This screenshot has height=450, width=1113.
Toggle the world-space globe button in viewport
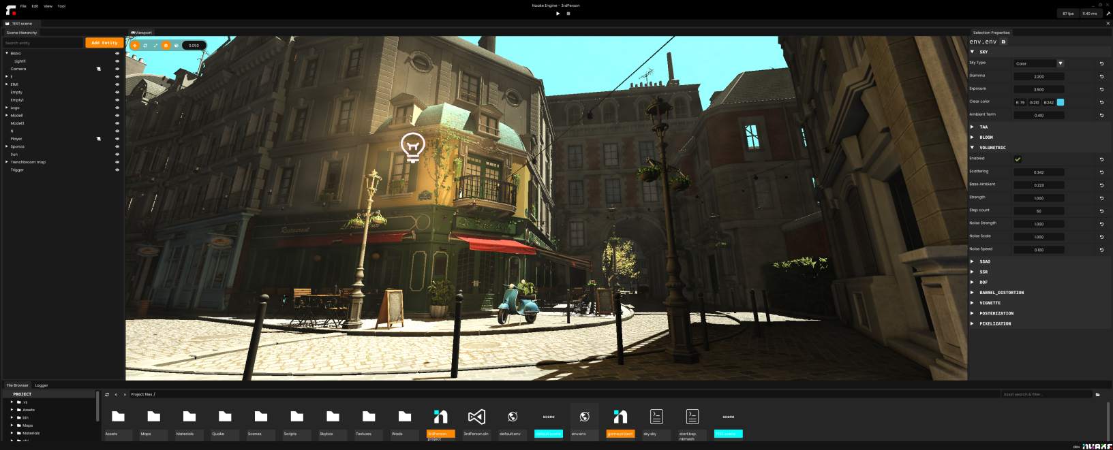point(166,46)
